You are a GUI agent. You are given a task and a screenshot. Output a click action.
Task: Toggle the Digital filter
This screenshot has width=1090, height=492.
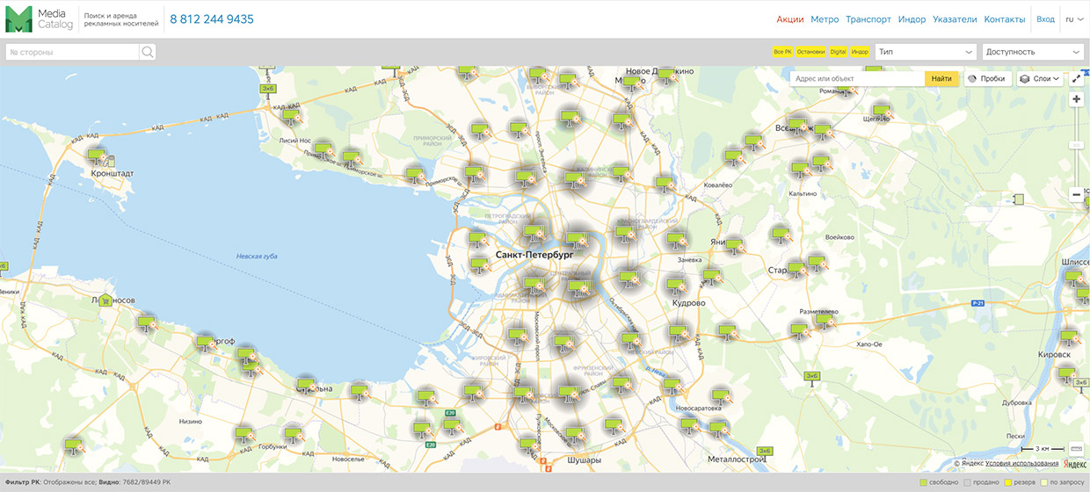[838, 52]
